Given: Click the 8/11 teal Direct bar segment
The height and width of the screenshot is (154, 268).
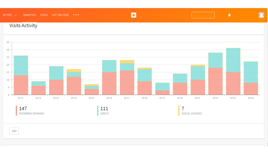Looking at the screenshot, I should (21, 66).
